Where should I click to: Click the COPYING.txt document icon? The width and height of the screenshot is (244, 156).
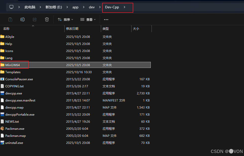(x=2, y=86)
